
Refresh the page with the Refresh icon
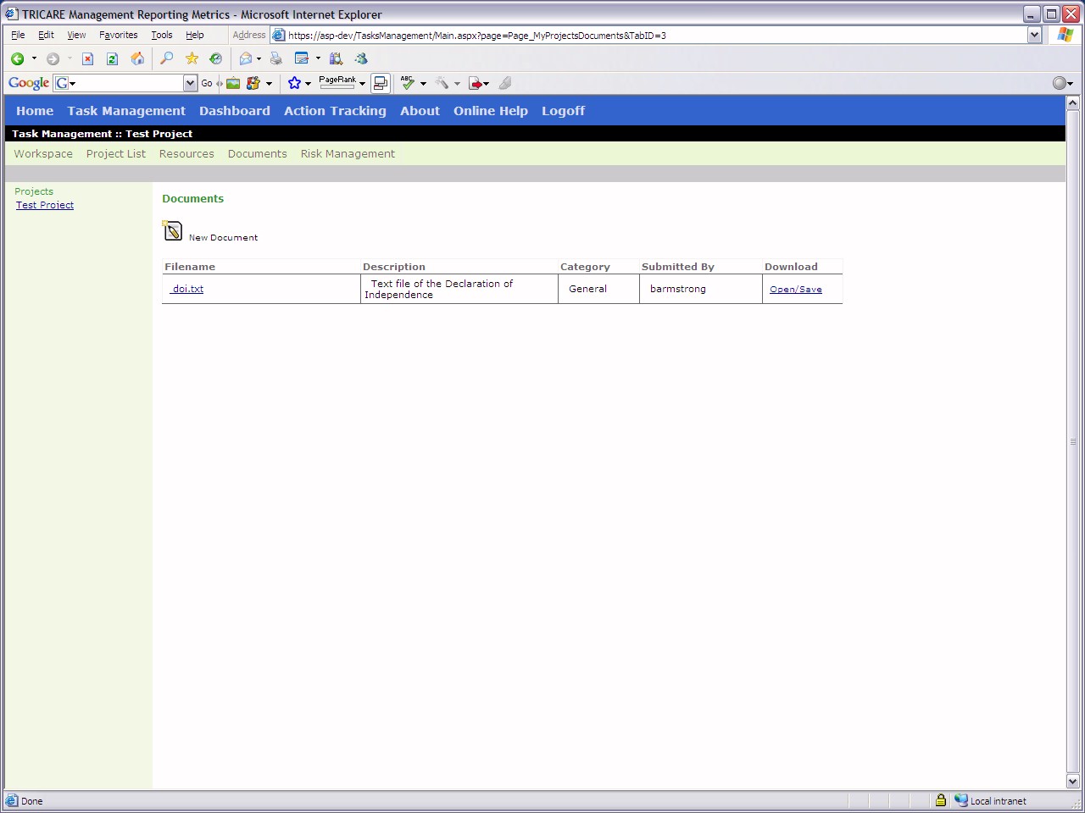[112, 58]
